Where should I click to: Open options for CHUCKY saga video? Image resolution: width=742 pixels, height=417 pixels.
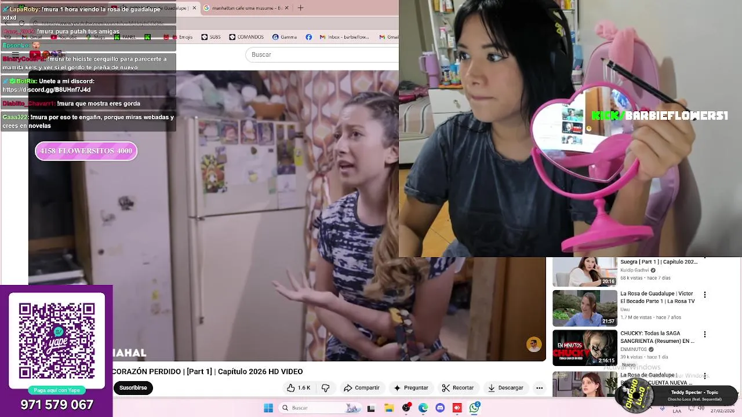(705, 334)
